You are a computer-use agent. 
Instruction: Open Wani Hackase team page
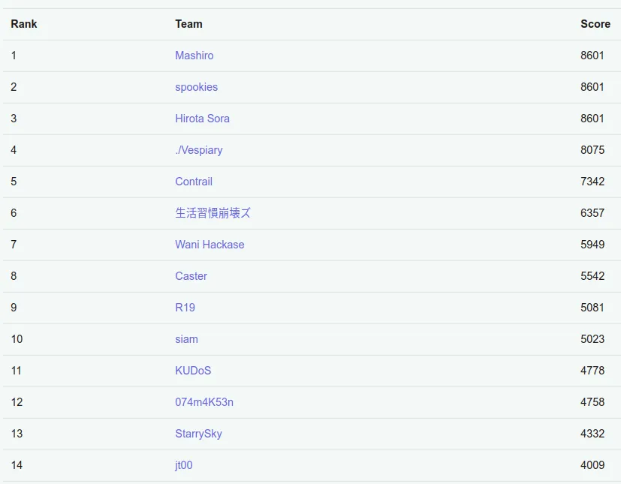[210, 245]
